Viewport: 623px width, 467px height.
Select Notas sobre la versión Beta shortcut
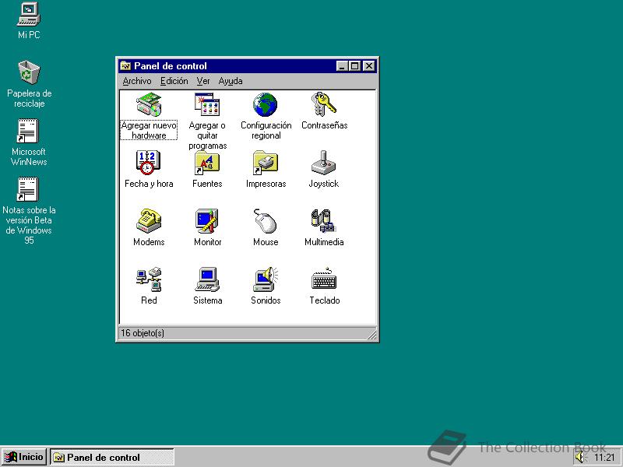pos(28,189)
